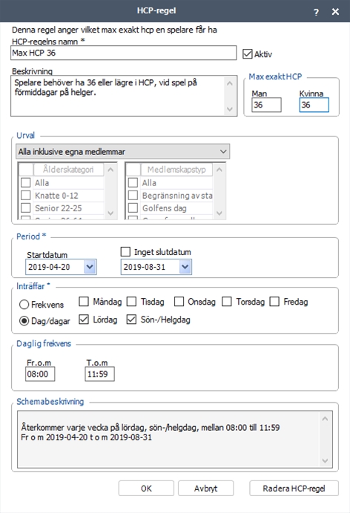
Task: Click the Avbryt button
Action: pos(205,489)
